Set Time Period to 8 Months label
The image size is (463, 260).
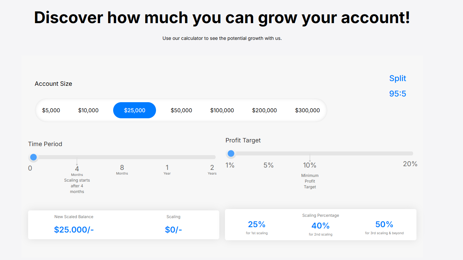122,168
